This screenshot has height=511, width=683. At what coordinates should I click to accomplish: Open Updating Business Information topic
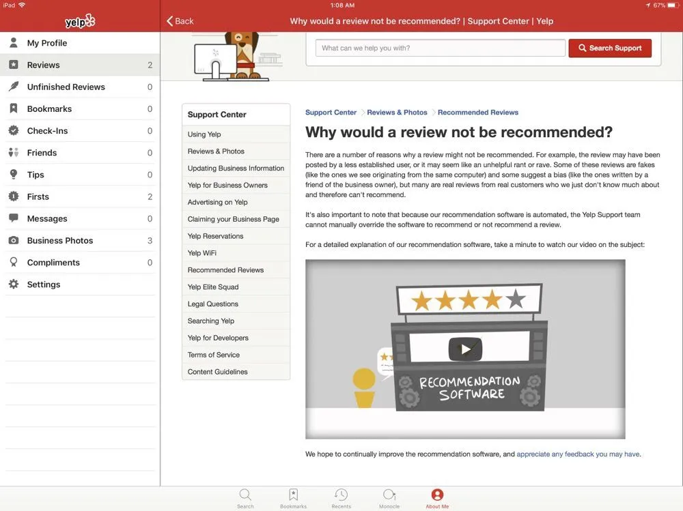coord(236,168)
